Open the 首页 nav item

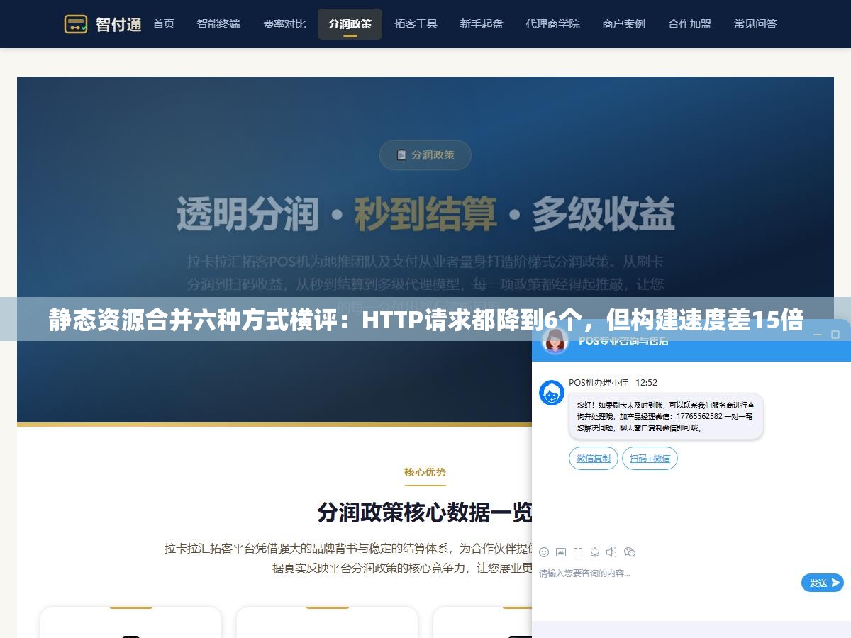click(x=164, y=24)
